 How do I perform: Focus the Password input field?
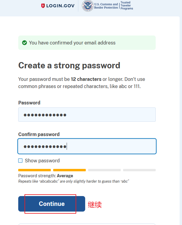tap(87, 115)
